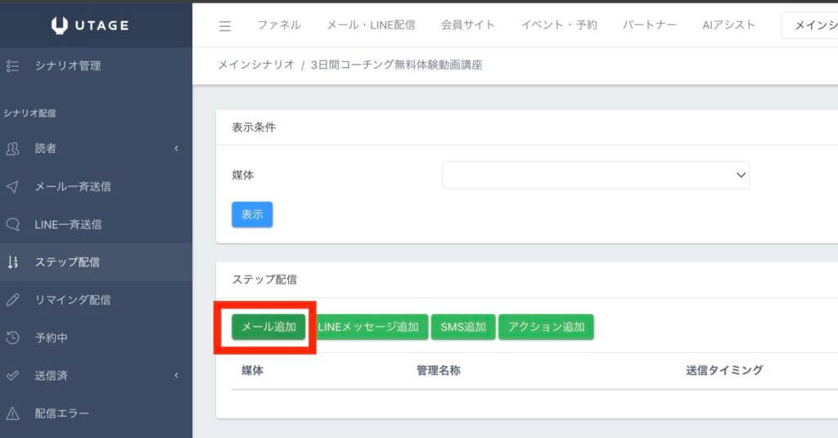Expand the 読者 submenu chevron
Viewport: 838px width, 438px height.
pos(177,148)
